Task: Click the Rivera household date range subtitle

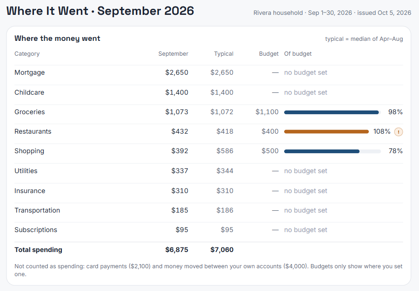Action: click(332, 13)
